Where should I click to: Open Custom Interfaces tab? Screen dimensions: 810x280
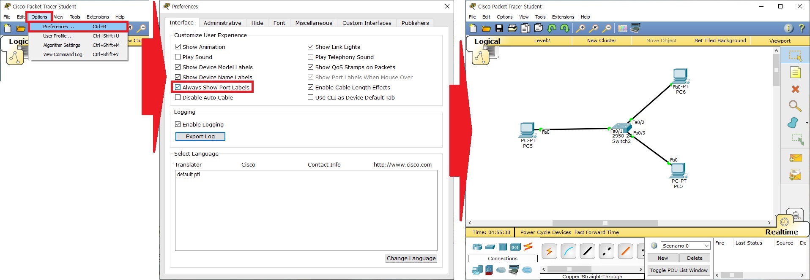click(x=367, y=23)
